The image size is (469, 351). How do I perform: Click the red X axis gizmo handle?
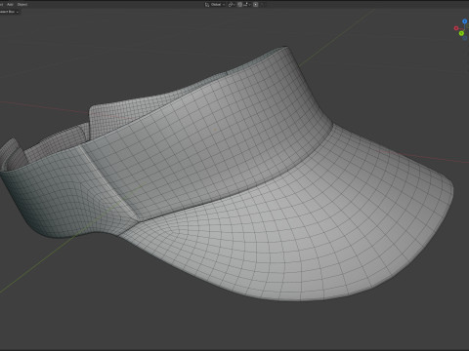[x=456, y=28]
